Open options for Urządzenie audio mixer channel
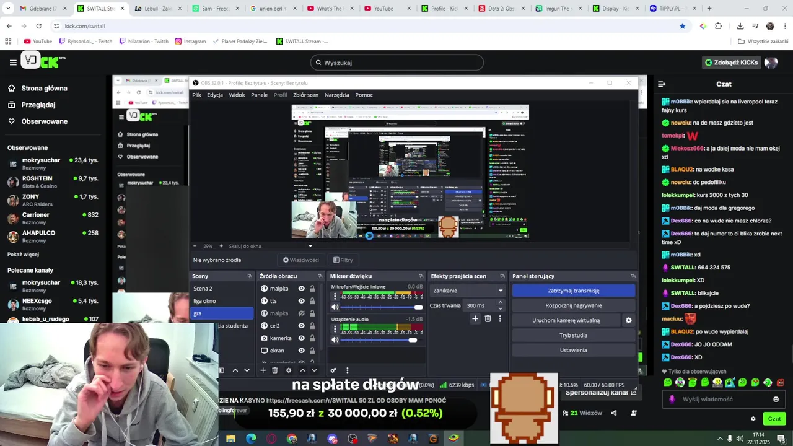The height and width of the screenshot is (446, 793). point(335,328)
